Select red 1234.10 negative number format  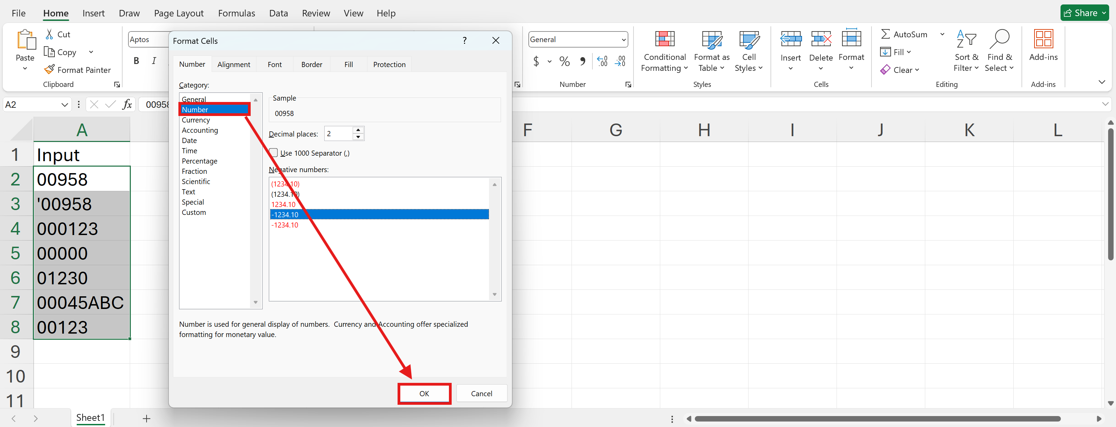pyautogui.click(x=283, y=204)
